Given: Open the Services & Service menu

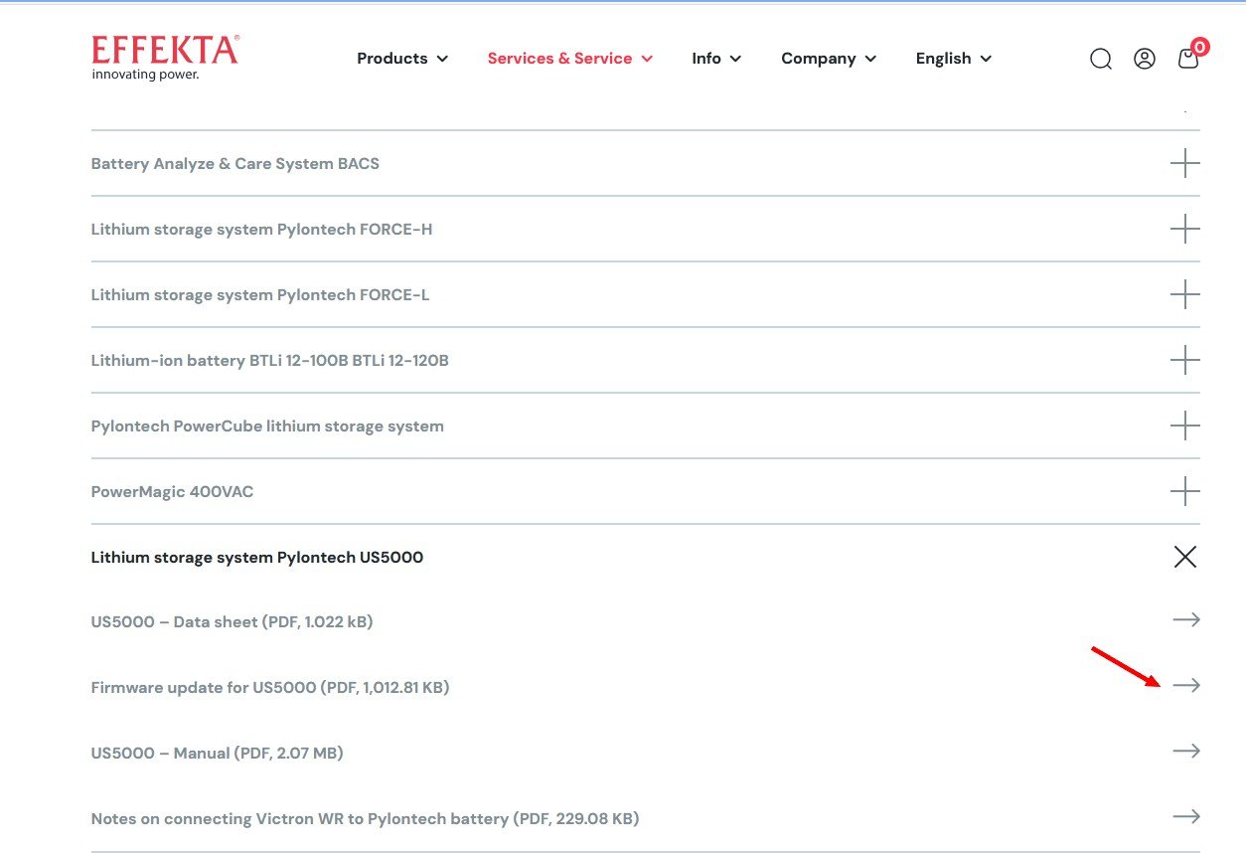Looking at the screenshot, I should pos(569,59).
